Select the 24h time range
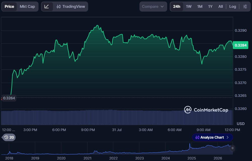Image resolution: width=252 pixels, height=161 pixels. coord(177,7)
